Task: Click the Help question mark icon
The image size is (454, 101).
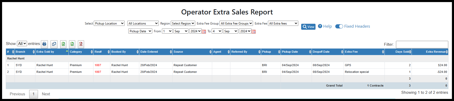Action: 320,26
